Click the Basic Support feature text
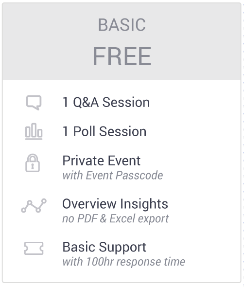244x287 pixels. coord(104,247)
